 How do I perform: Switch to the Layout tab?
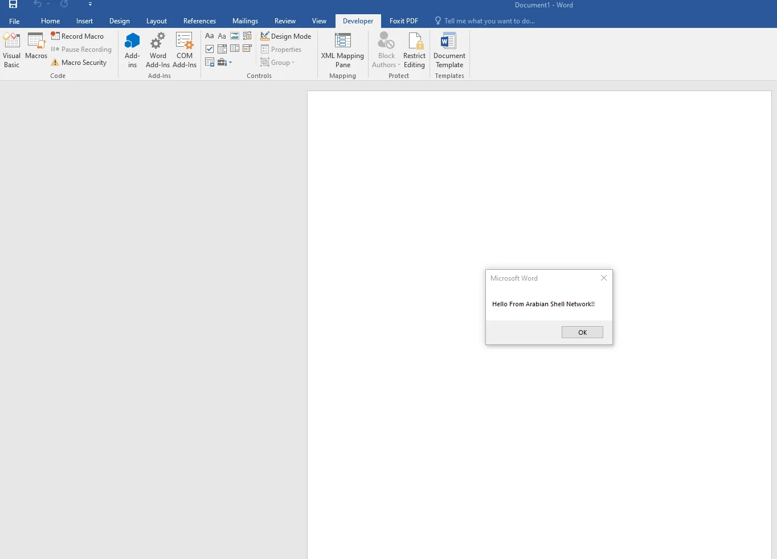(157, 21)
